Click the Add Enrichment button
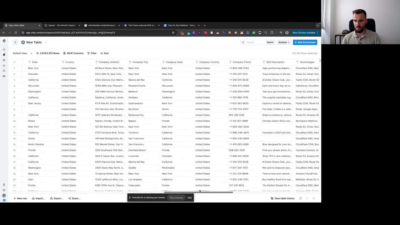Screen dimensions: 400x225 [x=305, y=42]
